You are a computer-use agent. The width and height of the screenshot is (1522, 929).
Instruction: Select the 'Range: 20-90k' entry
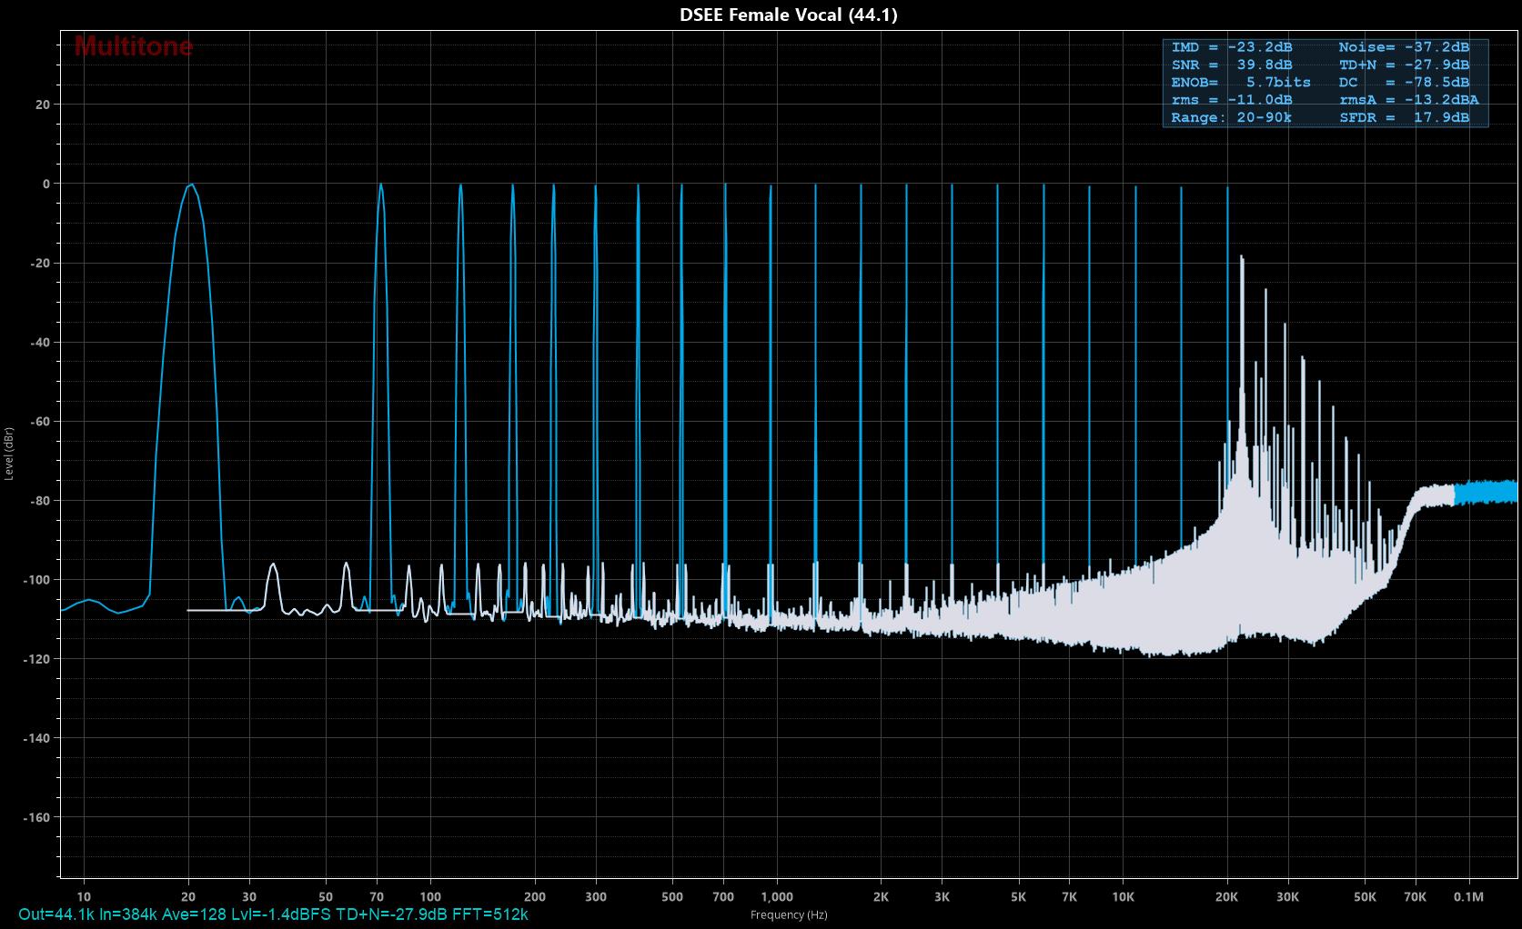[x=1232, y=118]
